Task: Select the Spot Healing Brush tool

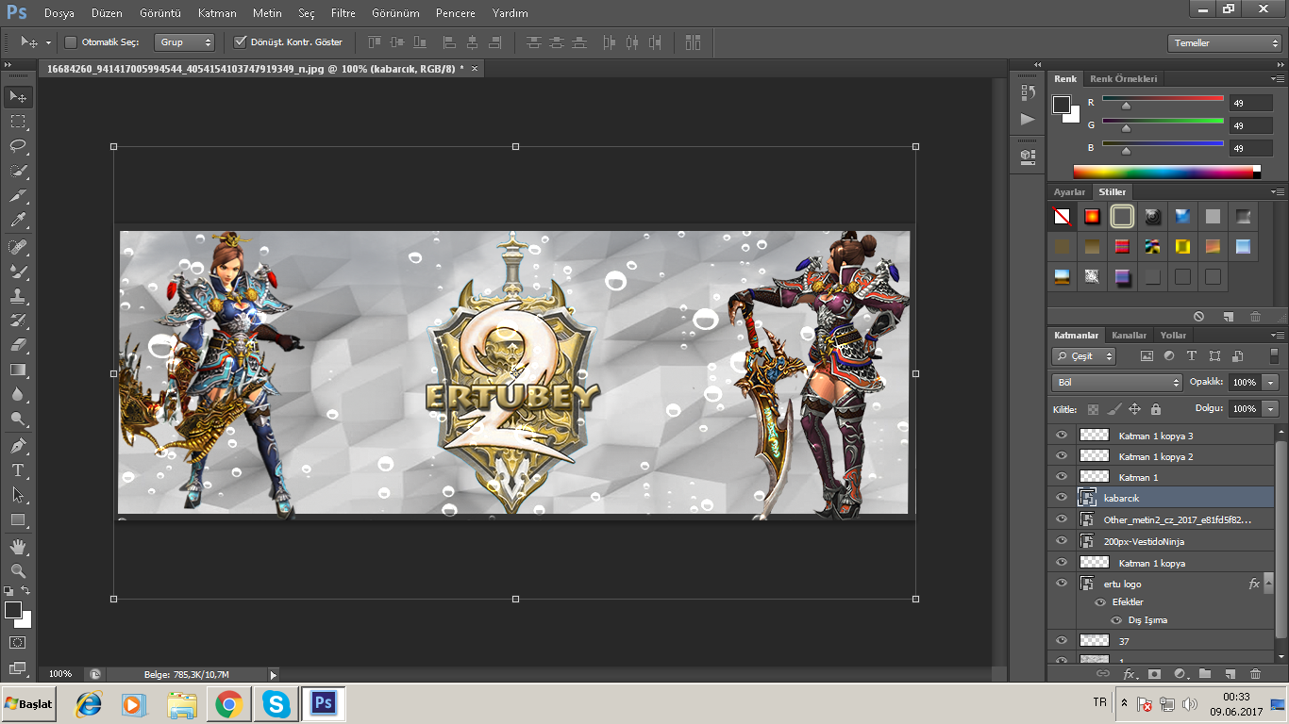Action: click(x=18, y=246)
